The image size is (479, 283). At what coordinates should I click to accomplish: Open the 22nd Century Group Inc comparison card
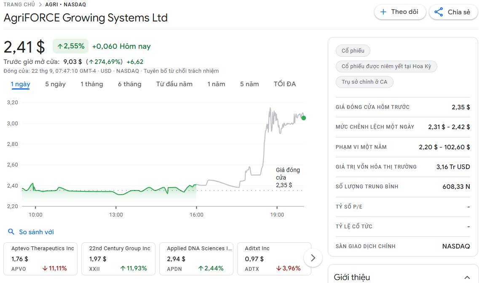point(118,259)
